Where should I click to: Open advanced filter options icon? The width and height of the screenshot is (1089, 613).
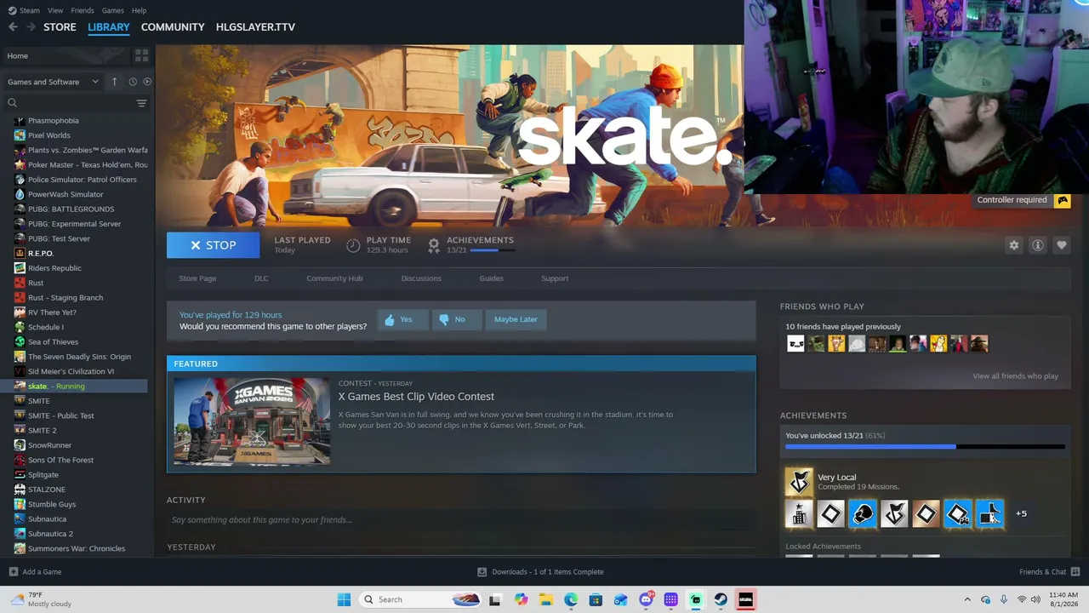pos(141,103)
